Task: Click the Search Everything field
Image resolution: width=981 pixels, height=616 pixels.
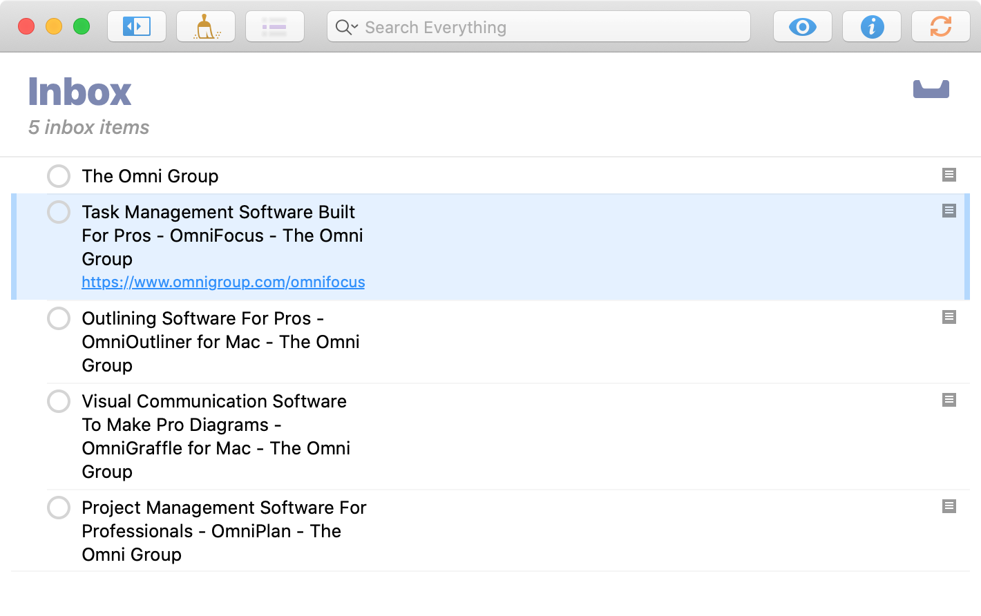Action: [539, 27]
